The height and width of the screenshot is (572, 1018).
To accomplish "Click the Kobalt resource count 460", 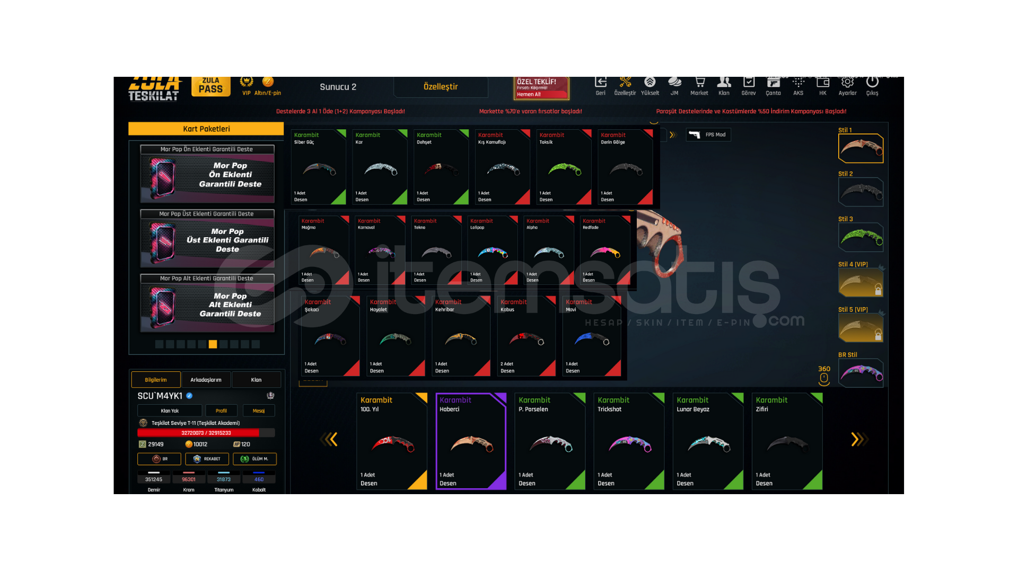I will [259, 479].
